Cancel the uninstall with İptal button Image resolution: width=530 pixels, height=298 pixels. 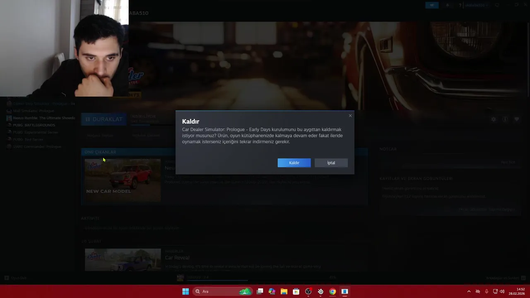tap(331, 163)
